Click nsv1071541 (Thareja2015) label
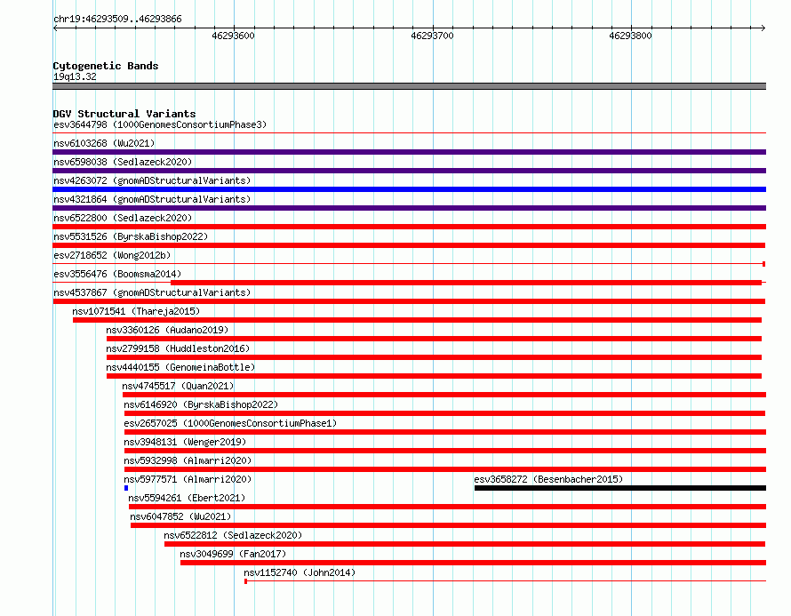Image resolution: width=791 pixels, height=616 pixels. point(136,311)
